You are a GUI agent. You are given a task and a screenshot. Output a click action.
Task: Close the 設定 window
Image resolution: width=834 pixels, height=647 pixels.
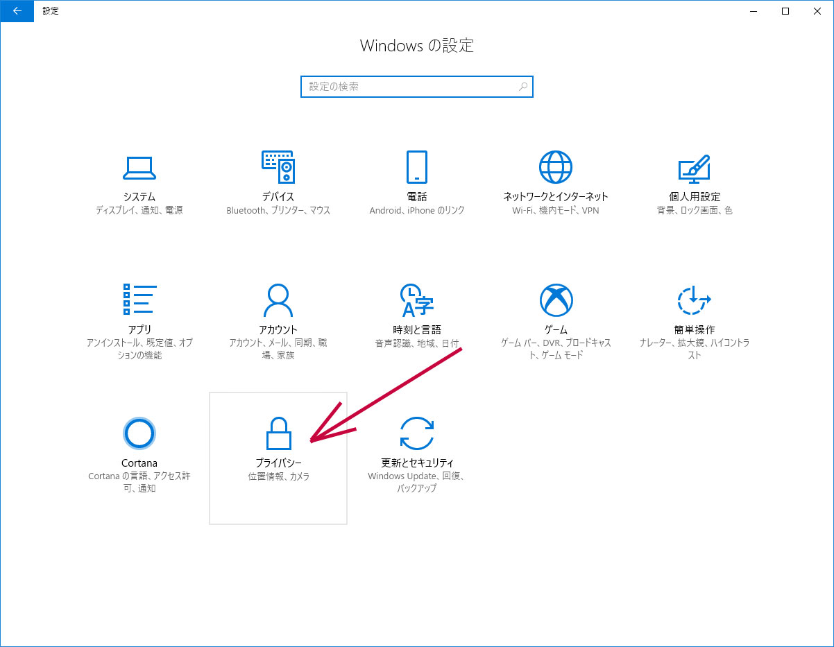817,11
